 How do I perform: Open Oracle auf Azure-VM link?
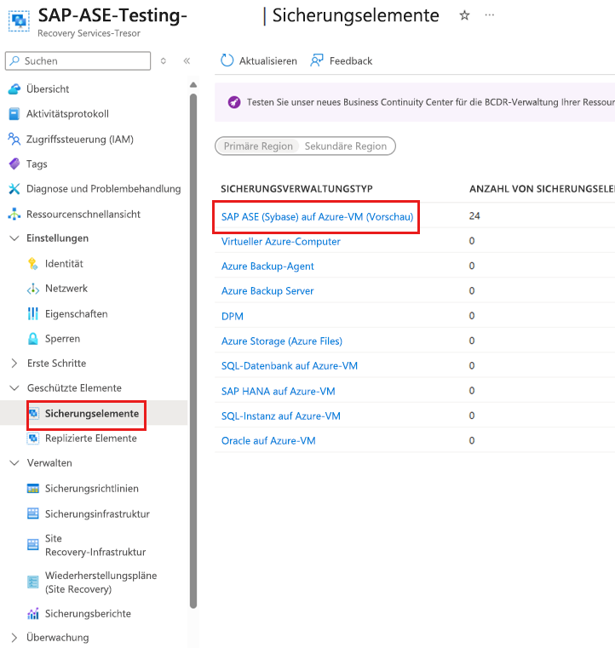coord(268,440)
